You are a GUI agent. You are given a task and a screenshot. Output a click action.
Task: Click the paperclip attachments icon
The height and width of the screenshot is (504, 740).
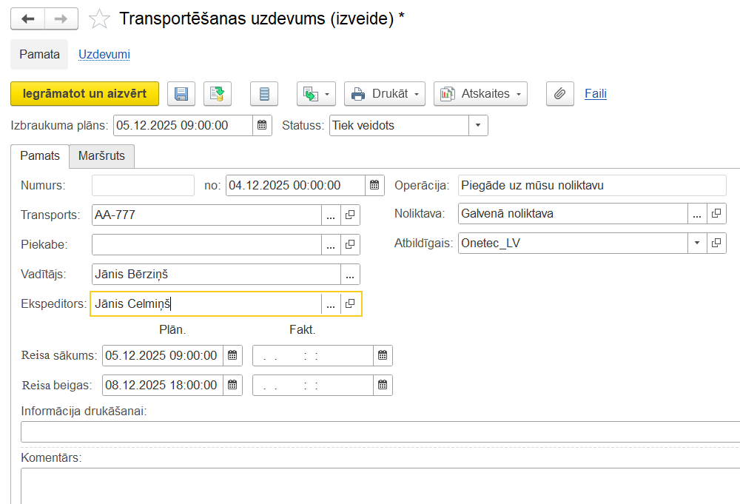tap(559, 94)
